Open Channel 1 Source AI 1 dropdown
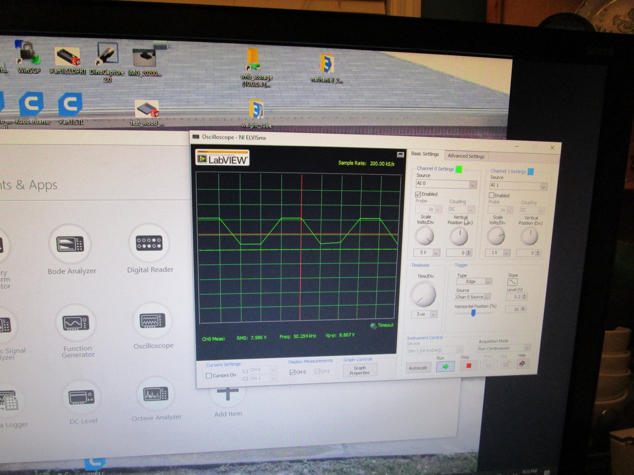Image resolution: width=634 pixels, height=475 pixels. pyautogui.click(x=519, y=186)
